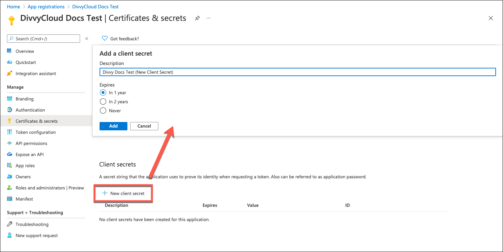Click the Value column header
Viewport: 503px width, 252px height.
pyautogui.click(x=253, y=205)
